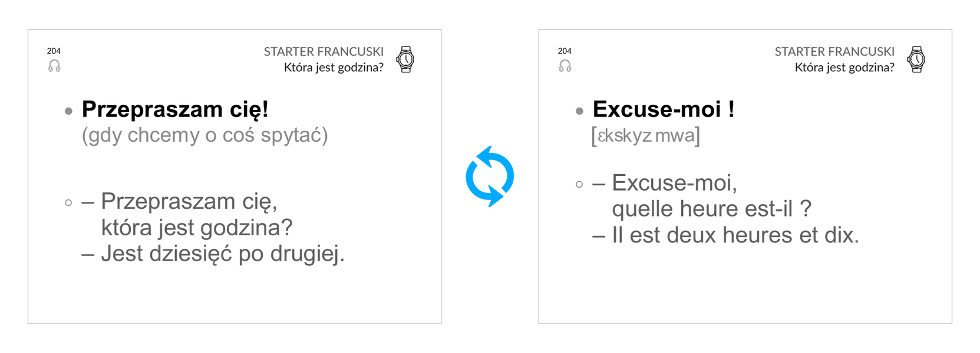Viewport: 980px width, 353px height.
Task: Click headphones icon on right card
Action: tap(565, 66)
